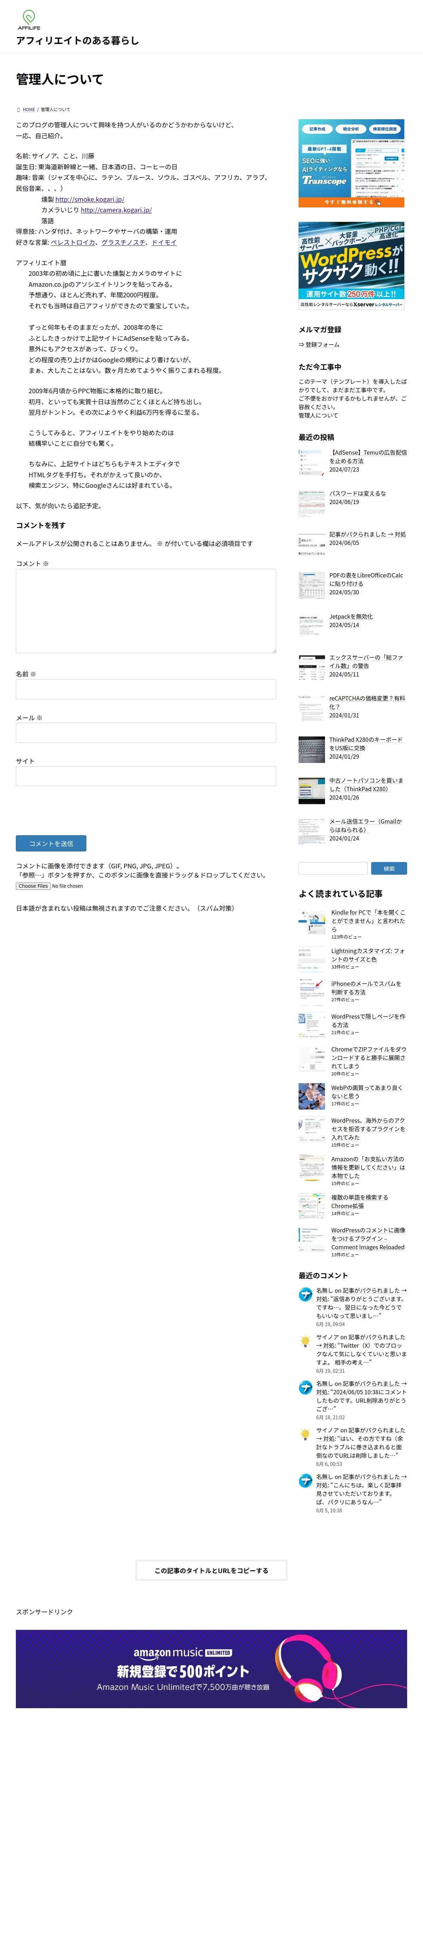Open post 記事がパクられました → 対処
Screen dimensions: 423x1948
click(368, 534)
